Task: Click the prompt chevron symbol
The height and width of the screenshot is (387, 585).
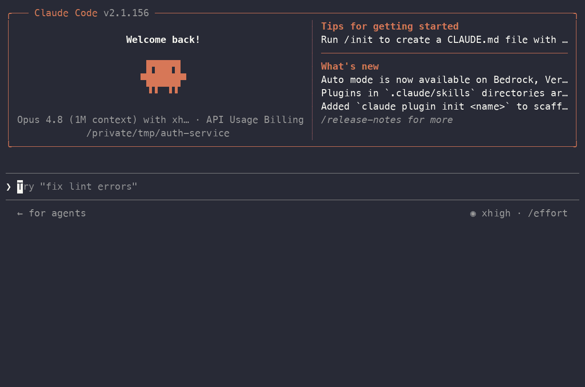Action: click(x=9, y=187)
